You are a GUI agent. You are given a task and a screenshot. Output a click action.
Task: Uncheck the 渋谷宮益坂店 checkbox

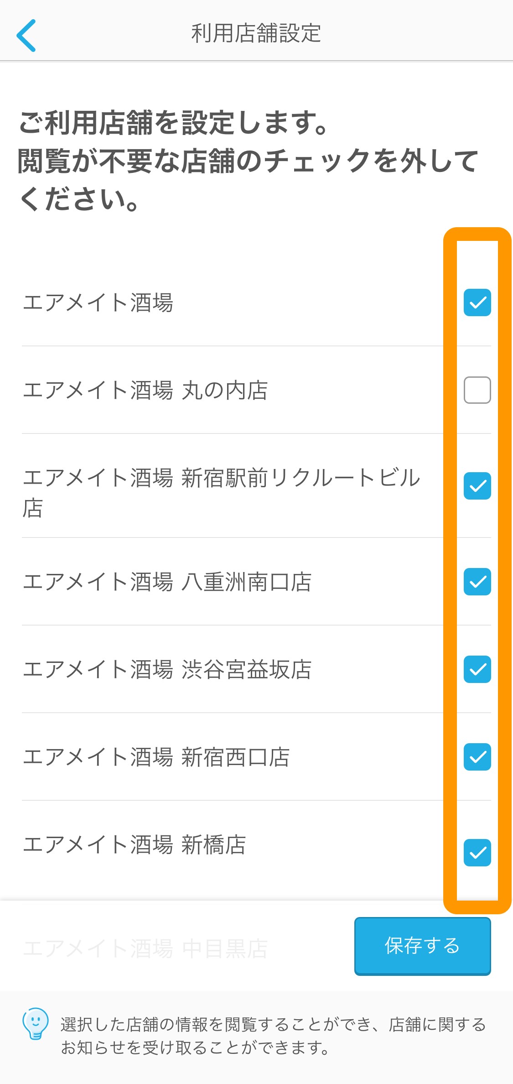click(x=477, y=669)
